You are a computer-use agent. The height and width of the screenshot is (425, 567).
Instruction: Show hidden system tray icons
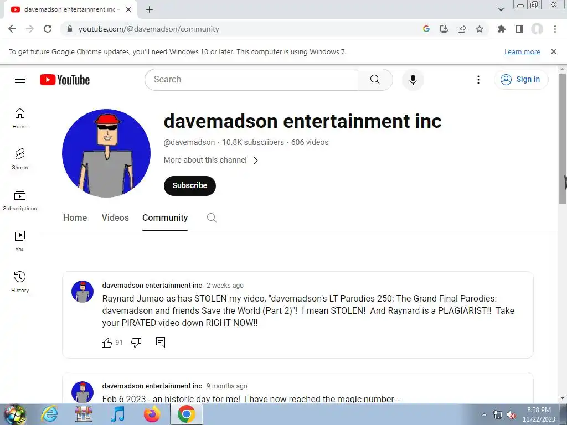[x=484, y=415]
